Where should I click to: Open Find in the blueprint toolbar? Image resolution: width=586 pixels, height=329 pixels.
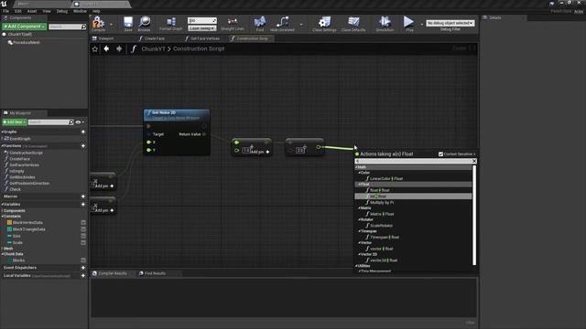tap(260, 24)
